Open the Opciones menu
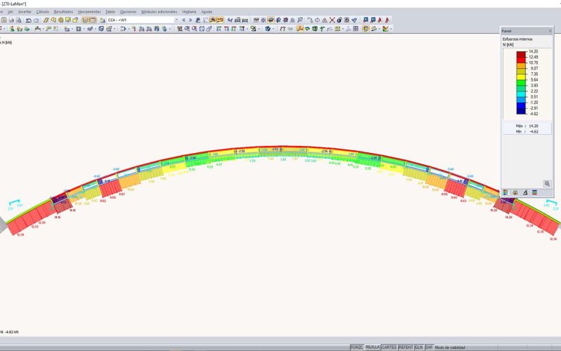 pos(128,12)
